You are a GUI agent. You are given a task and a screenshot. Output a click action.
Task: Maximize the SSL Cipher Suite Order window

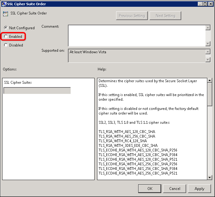click(205, 4)
